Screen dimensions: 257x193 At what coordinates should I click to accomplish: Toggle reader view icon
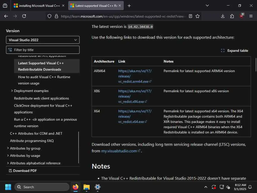[x=190, y=16]
